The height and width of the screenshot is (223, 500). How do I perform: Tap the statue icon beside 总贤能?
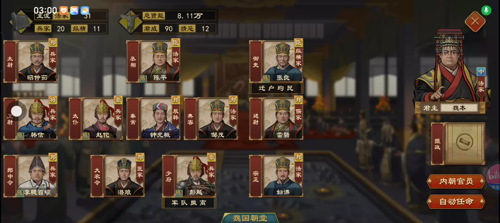click(x=130, y=22)
